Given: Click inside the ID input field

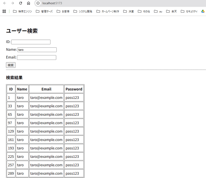Looking at the screenshot, I should [x=31, y=42].
